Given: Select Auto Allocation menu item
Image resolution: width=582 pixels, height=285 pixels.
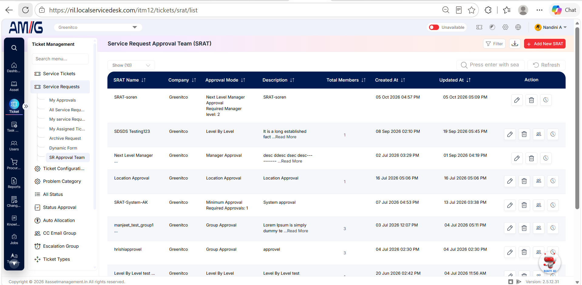Looking at the screenshot, I should point(59,220).
